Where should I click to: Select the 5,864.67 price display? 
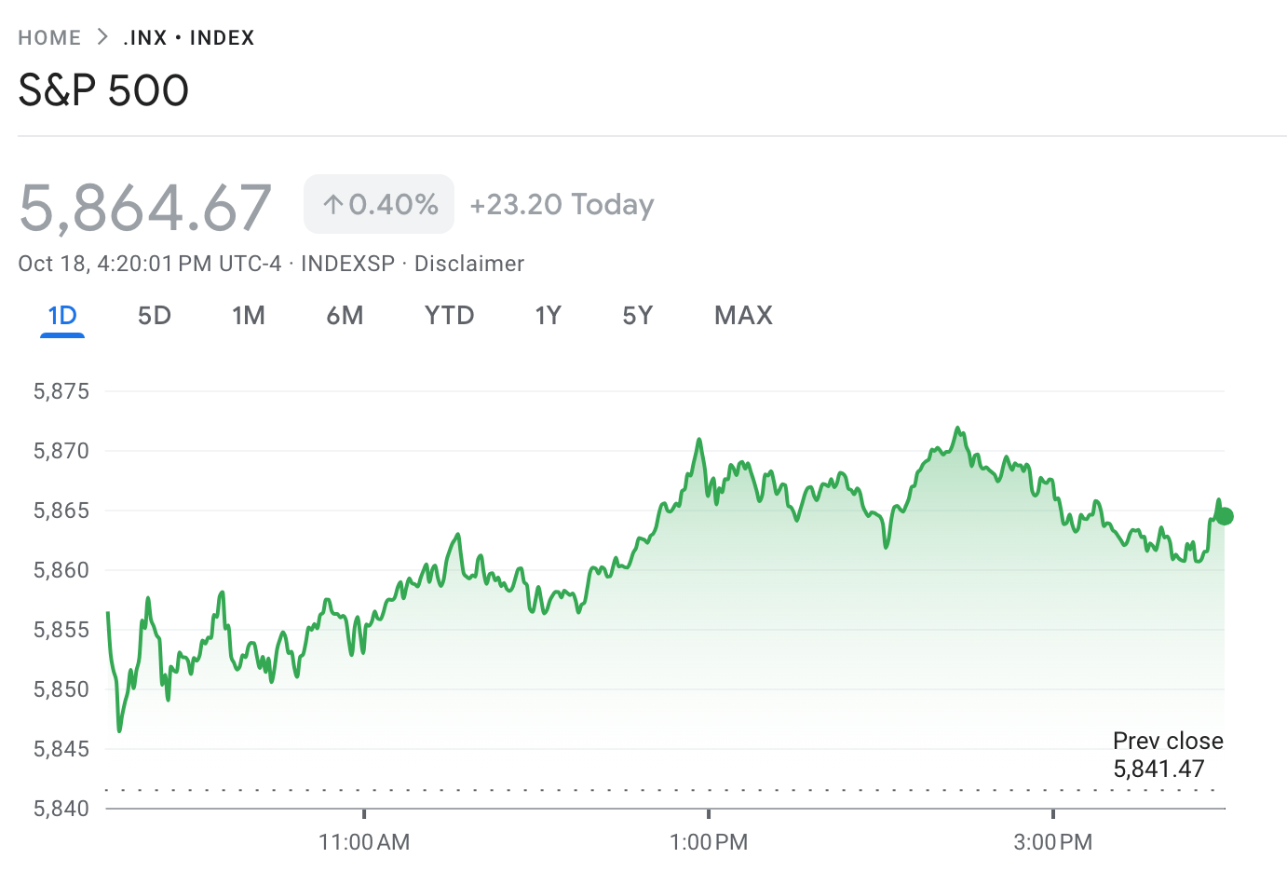pos(144,207)
